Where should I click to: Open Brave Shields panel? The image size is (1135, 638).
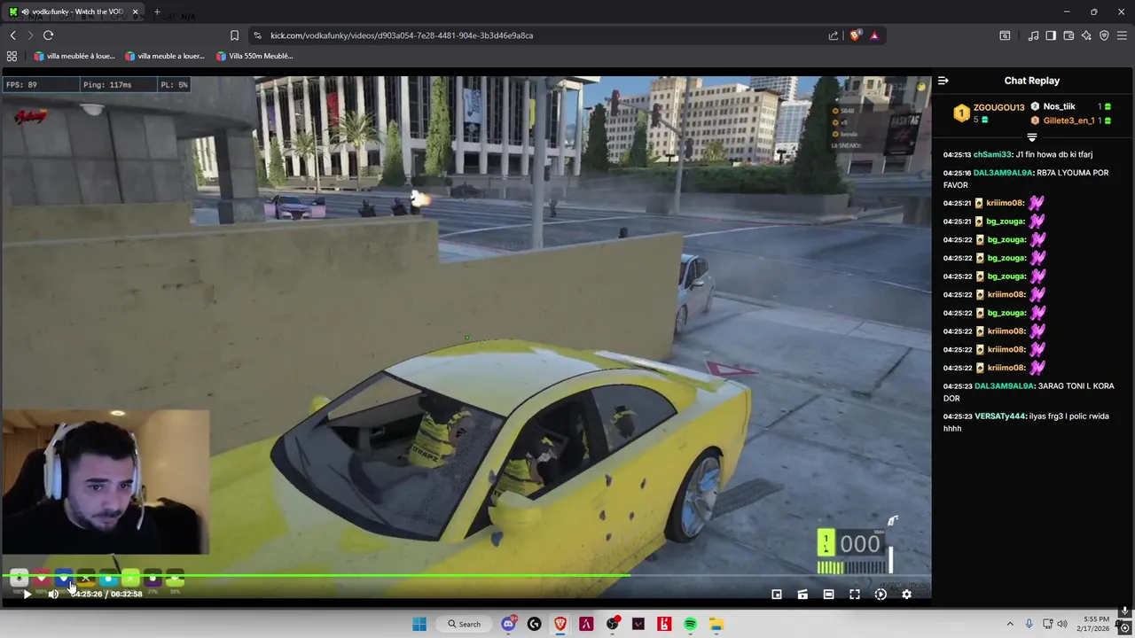coord(855,35)
